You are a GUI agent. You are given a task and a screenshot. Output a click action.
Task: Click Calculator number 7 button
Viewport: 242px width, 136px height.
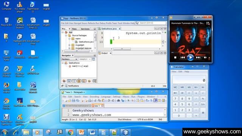point(175,99)
